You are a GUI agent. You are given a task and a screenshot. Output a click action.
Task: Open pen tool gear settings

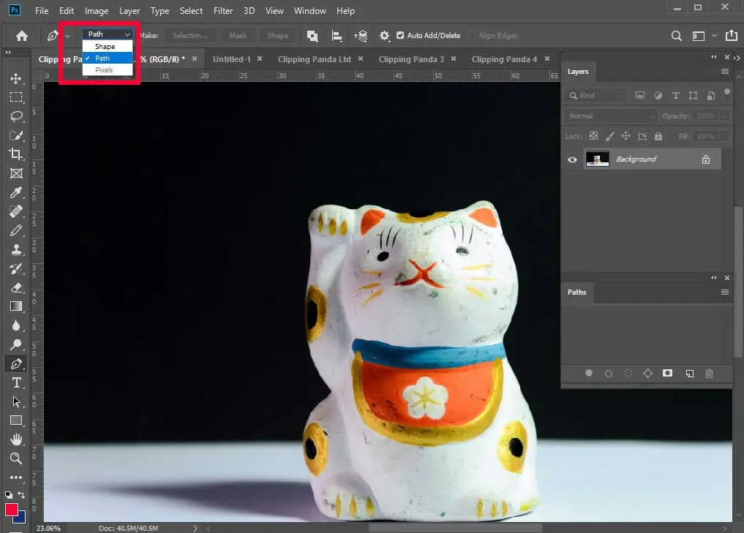[384, 36]
